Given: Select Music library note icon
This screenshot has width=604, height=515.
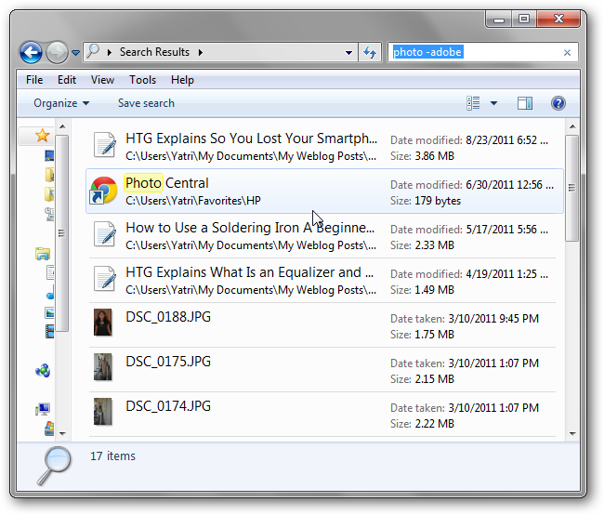Looking at the screenshot, I should [x=50, y=293].
